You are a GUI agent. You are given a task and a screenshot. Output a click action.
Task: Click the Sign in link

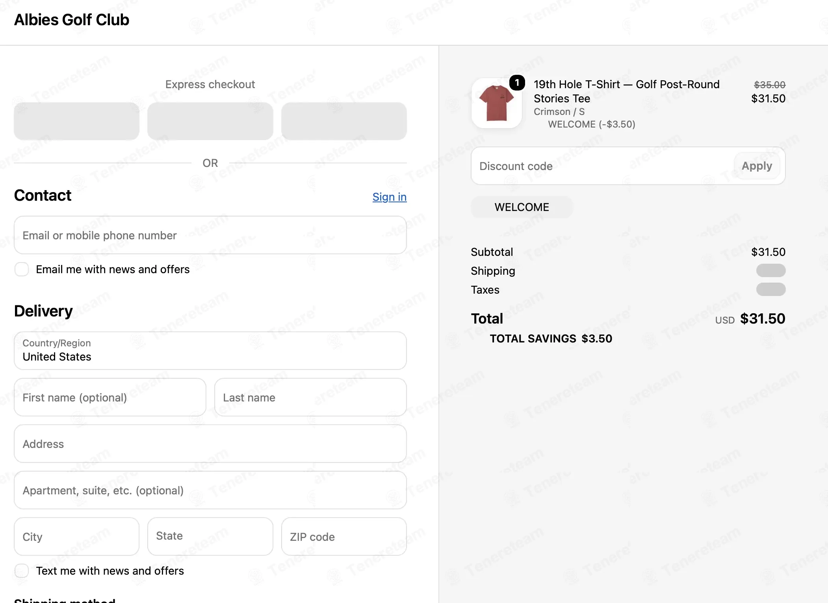pos(389,196)
